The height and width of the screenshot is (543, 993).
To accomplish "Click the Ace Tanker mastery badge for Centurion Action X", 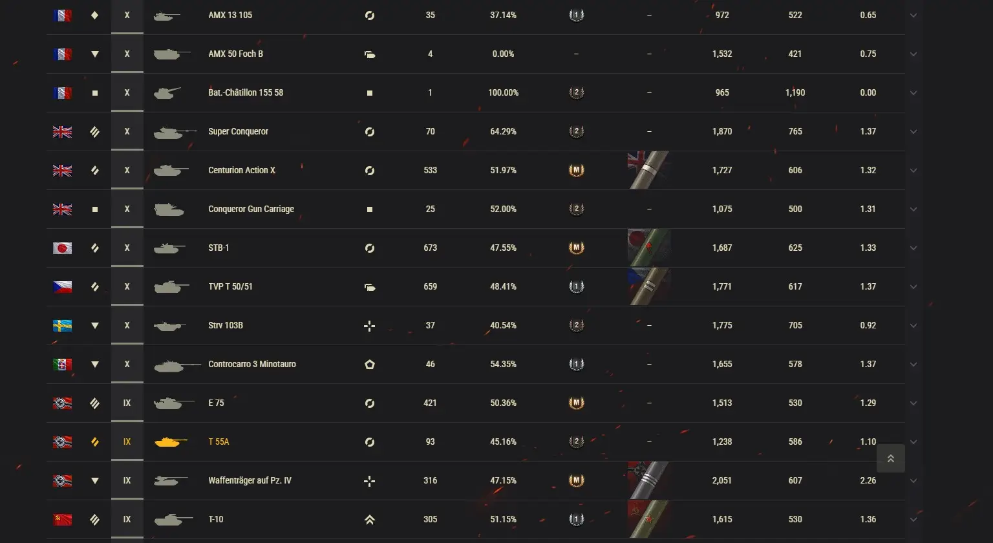I will pos(576,170).
